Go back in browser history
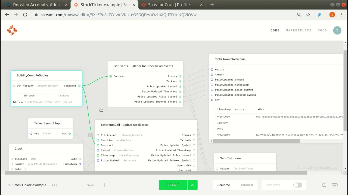The height and width of the screenshot is (195, 348). click(x=7, y=15)
